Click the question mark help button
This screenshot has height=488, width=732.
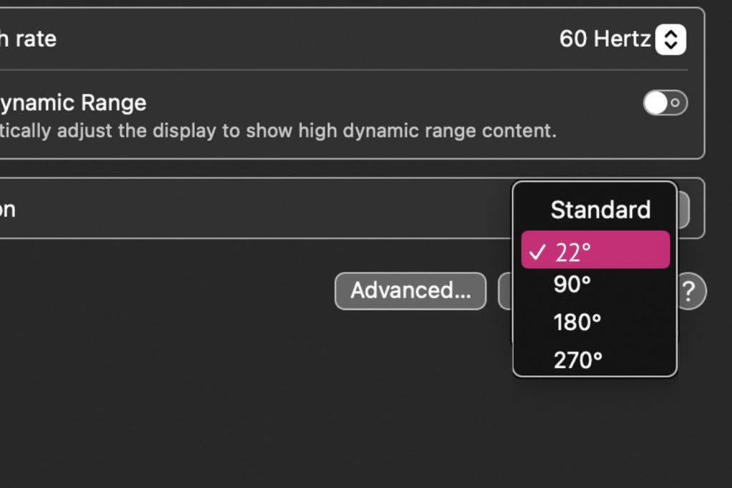691,291
